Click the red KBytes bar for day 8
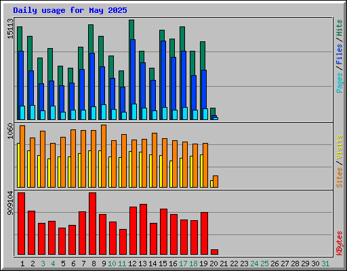Image resolution: width=347 pixels, height=271 pixels. (93, 224)
